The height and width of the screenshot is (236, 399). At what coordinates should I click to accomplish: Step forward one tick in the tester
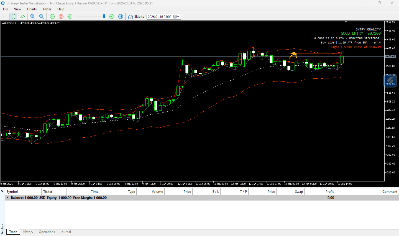121,17
